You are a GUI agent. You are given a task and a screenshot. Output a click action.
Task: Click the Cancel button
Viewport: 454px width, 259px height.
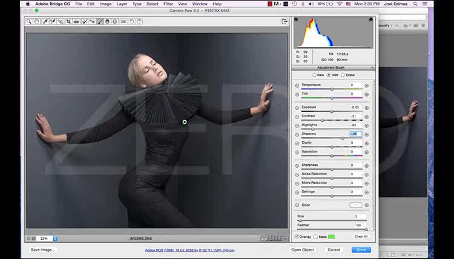click(334, 250)
